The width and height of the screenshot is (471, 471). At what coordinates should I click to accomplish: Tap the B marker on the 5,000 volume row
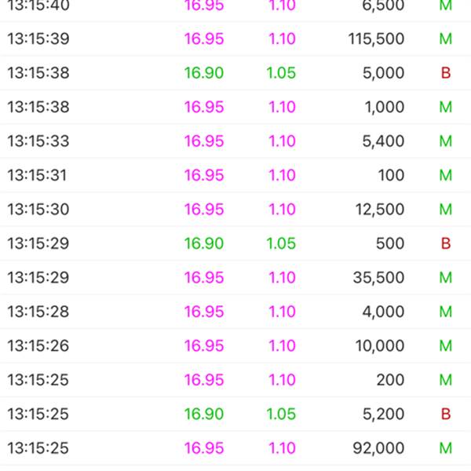click(x=446, y=73)
